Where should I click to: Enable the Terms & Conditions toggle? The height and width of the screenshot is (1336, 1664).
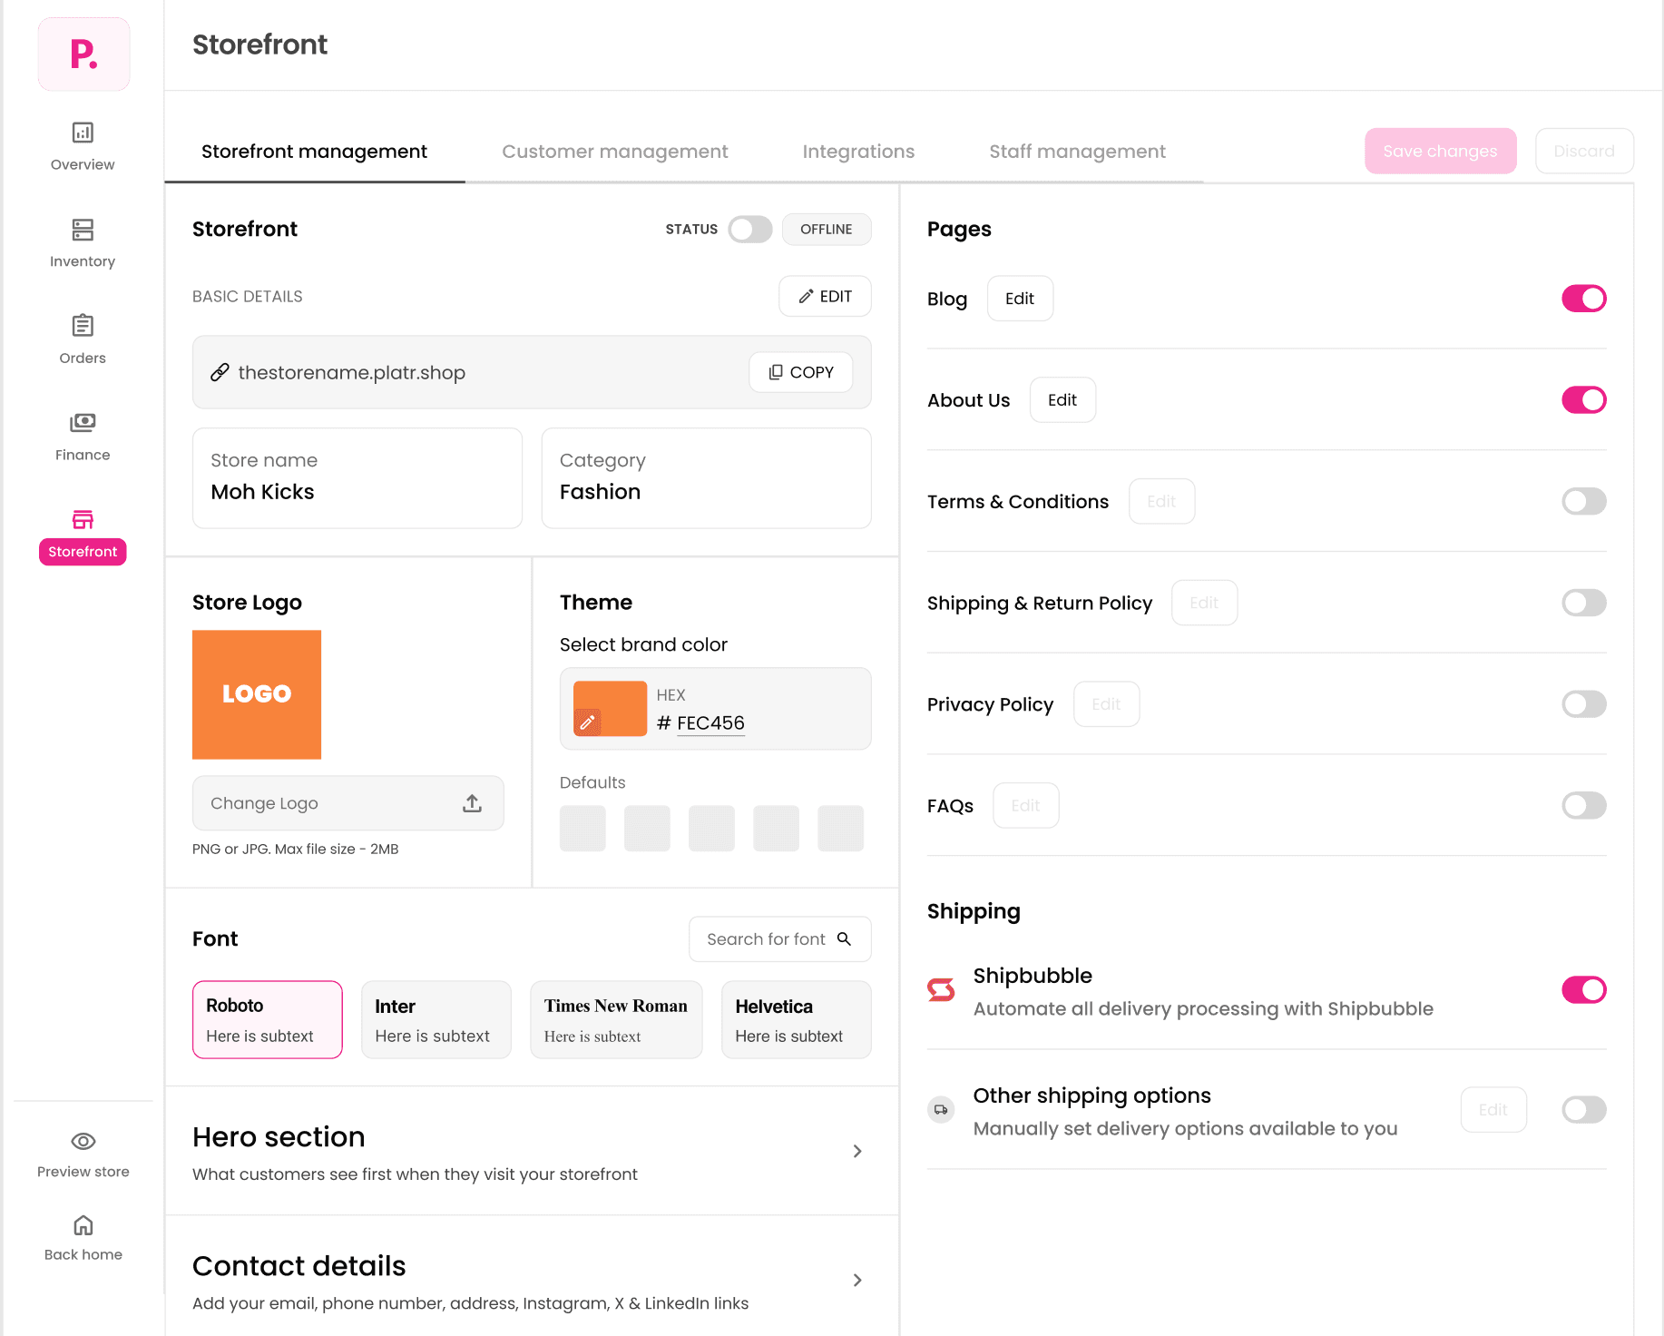(x=1584, y=501)
